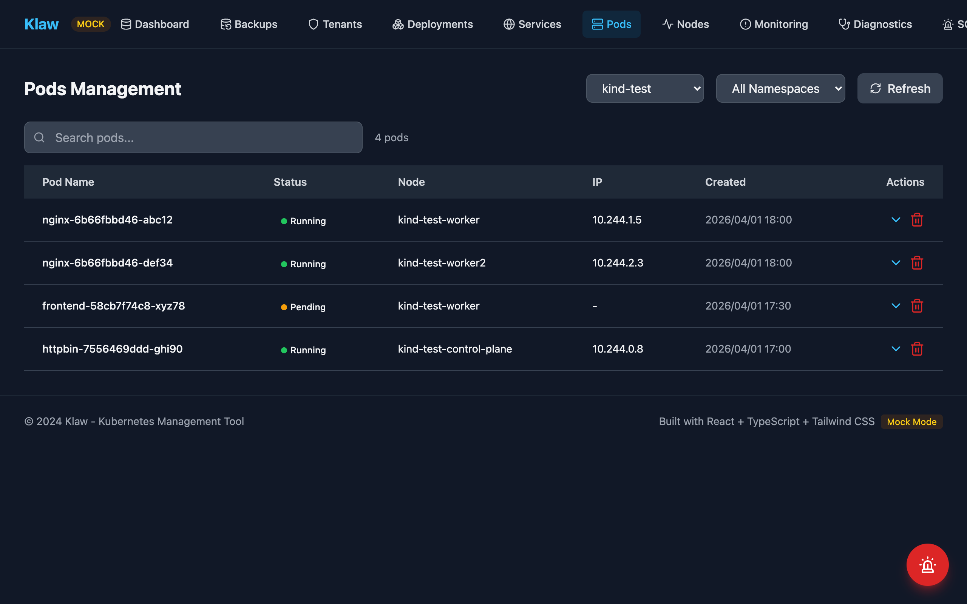This screenshot has width=967, height=604.
Task: Go to the Dashboard tab
Action: pos(155,24)
